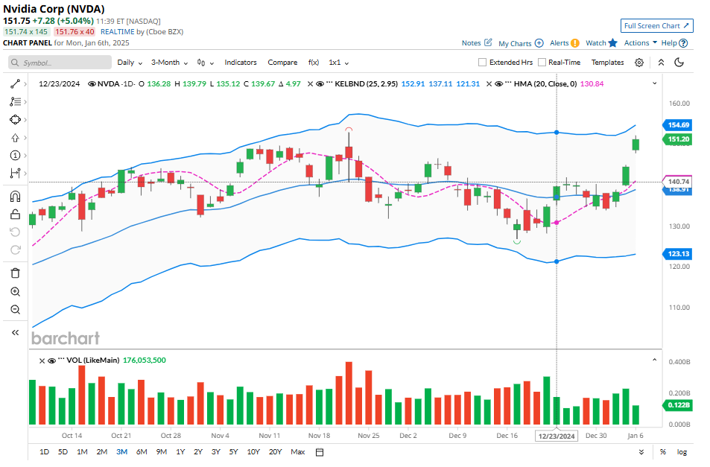Select the 1Y time range tab
The width and height of the screenshot is (710, 467).
click(180, 451)
